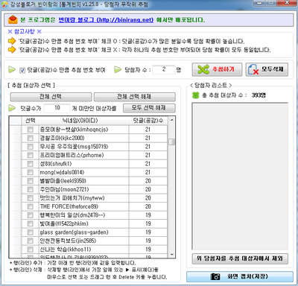Select the nickname cell with leekl9350
This screenshot has width=298, height=286.
click(x=84, y=181)
